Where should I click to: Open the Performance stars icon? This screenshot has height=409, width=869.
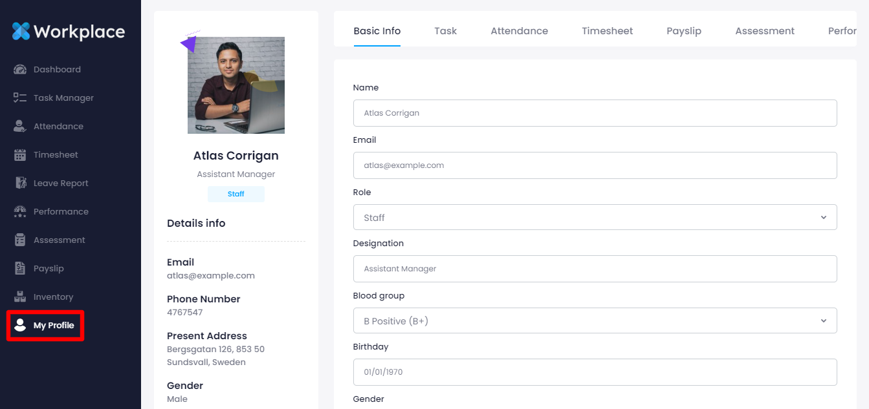tap(20, 212)
